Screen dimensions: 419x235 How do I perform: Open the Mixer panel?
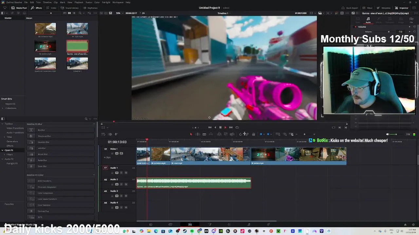click(367, 8)
